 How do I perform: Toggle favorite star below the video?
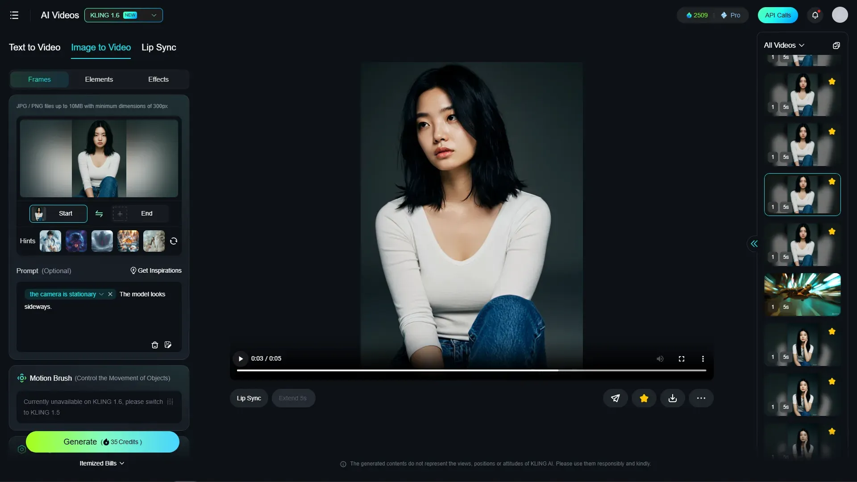click(644, 398)
